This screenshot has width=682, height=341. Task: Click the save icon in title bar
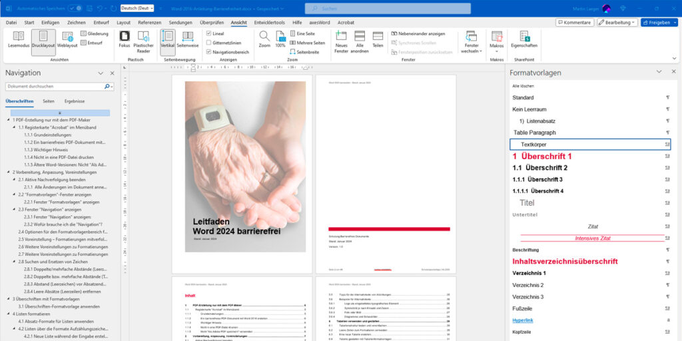click(89, 8)
